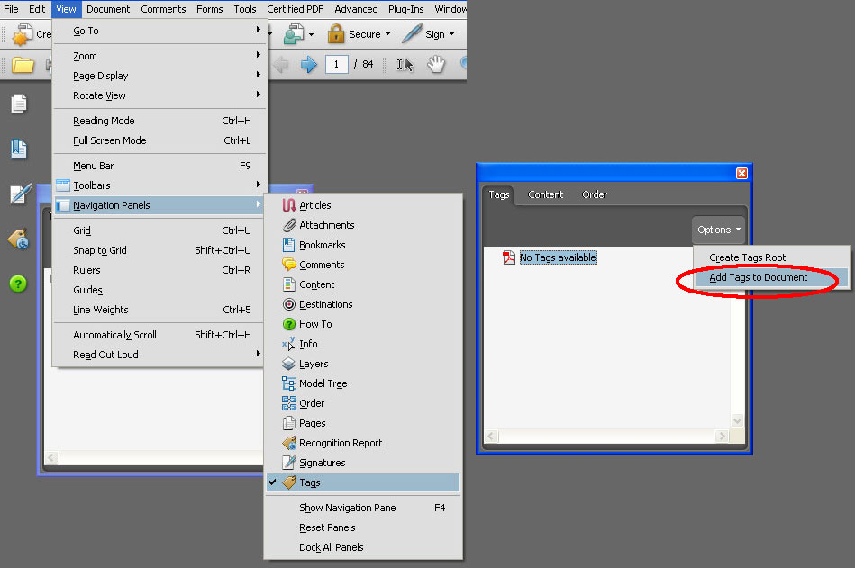This screenshot has width=855, height=568.
Task: Open the Content navigation panel
Action: pyautogui.click(x=362, y=284)
